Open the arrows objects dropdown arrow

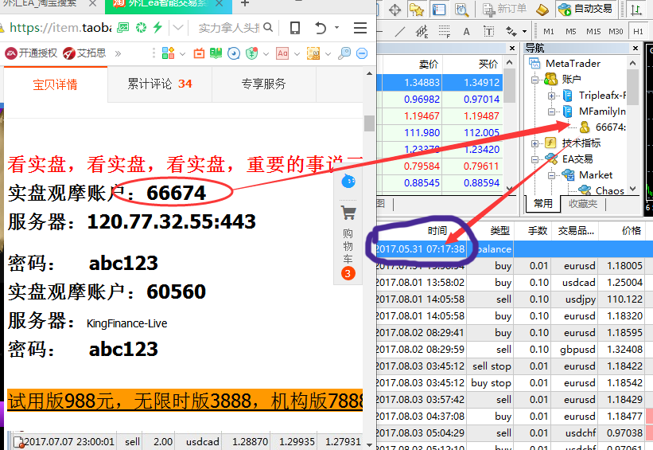pyautogui.click(x=524, y=31)
